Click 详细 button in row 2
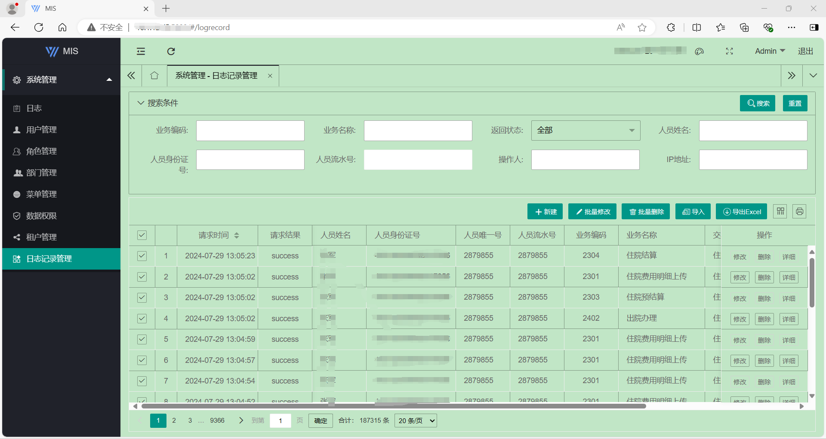The height and width of the screenshot is (439, 826). 789,277
